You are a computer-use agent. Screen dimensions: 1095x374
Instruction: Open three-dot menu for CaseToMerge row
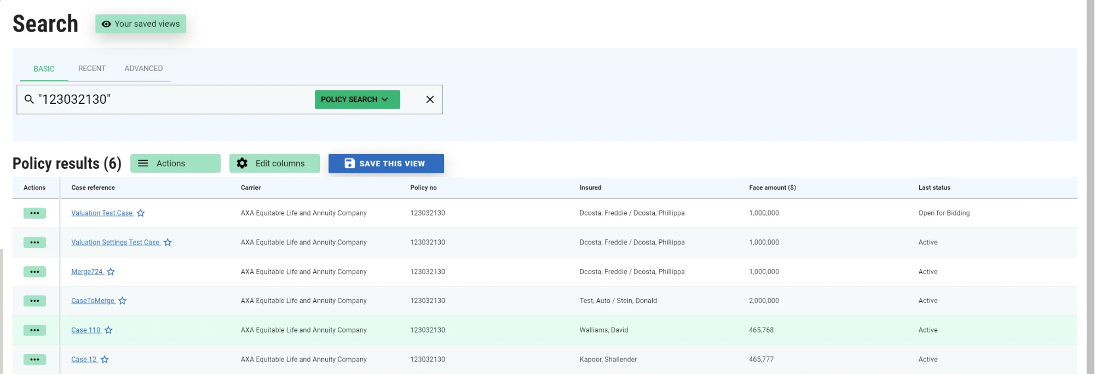(x=34, y=301)
